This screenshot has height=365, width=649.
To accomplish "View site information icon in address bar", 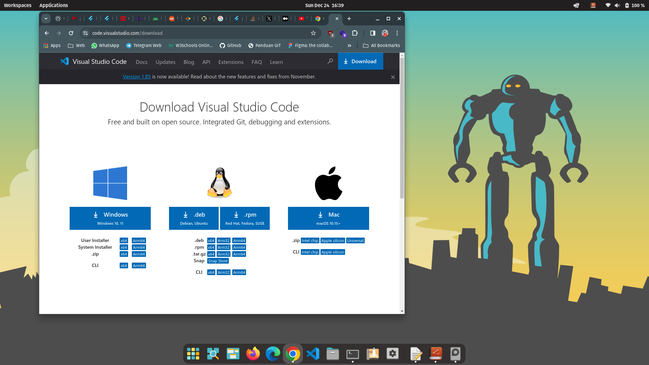I will pyautogui.click(x=86, y=33).
